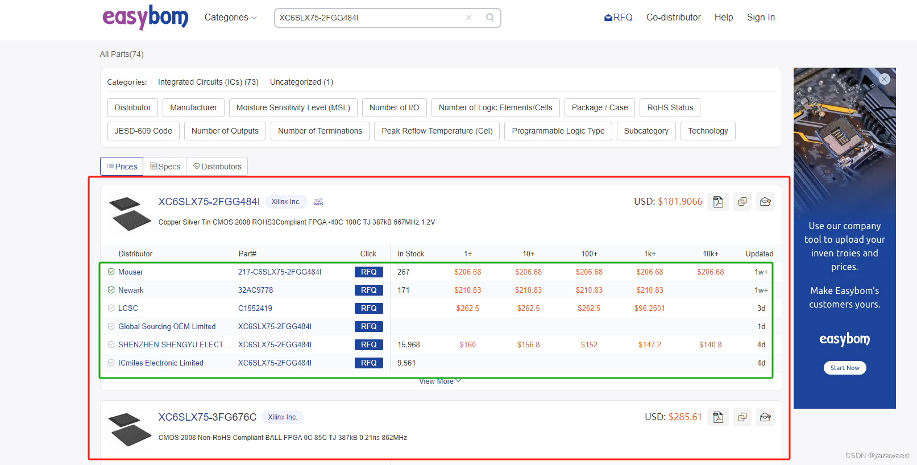Click RFQ button in Mouser row
The height and width of the screenshot is (465, 917).
click(368, 272)
